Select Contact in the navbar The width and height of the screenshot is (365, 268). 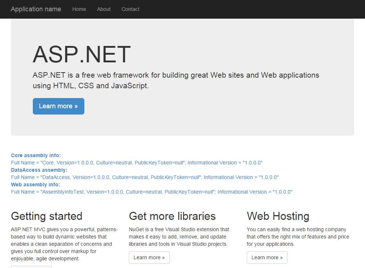point(130,9)
